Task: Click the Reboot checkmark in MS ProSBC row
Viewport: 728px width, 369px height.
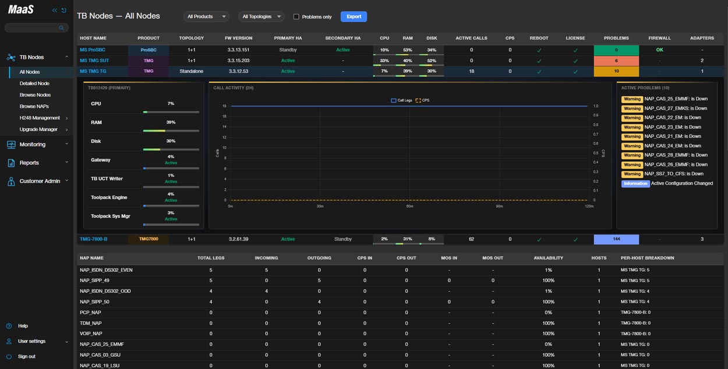Action: coord(539,50)
